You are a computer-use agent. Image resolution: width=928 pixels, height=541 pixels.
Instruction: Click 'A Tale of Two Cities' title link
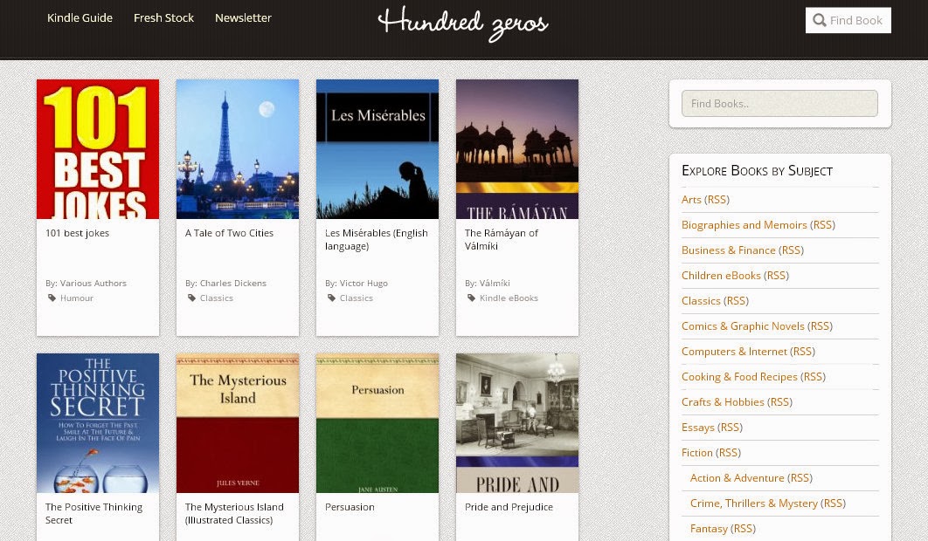tap(229, 233)
